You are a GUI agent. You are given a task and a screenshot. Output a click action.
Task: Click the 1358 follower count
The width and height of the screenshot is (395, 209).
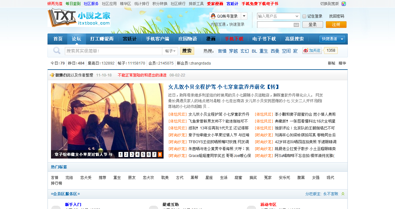pyautogui.click(x=331, y=50)
